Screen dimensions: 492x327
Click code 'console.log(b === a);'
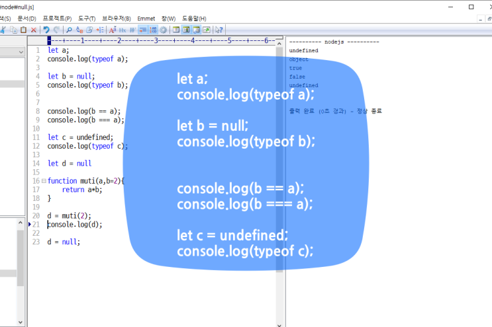pyautogui.click(x=85, y=120)
